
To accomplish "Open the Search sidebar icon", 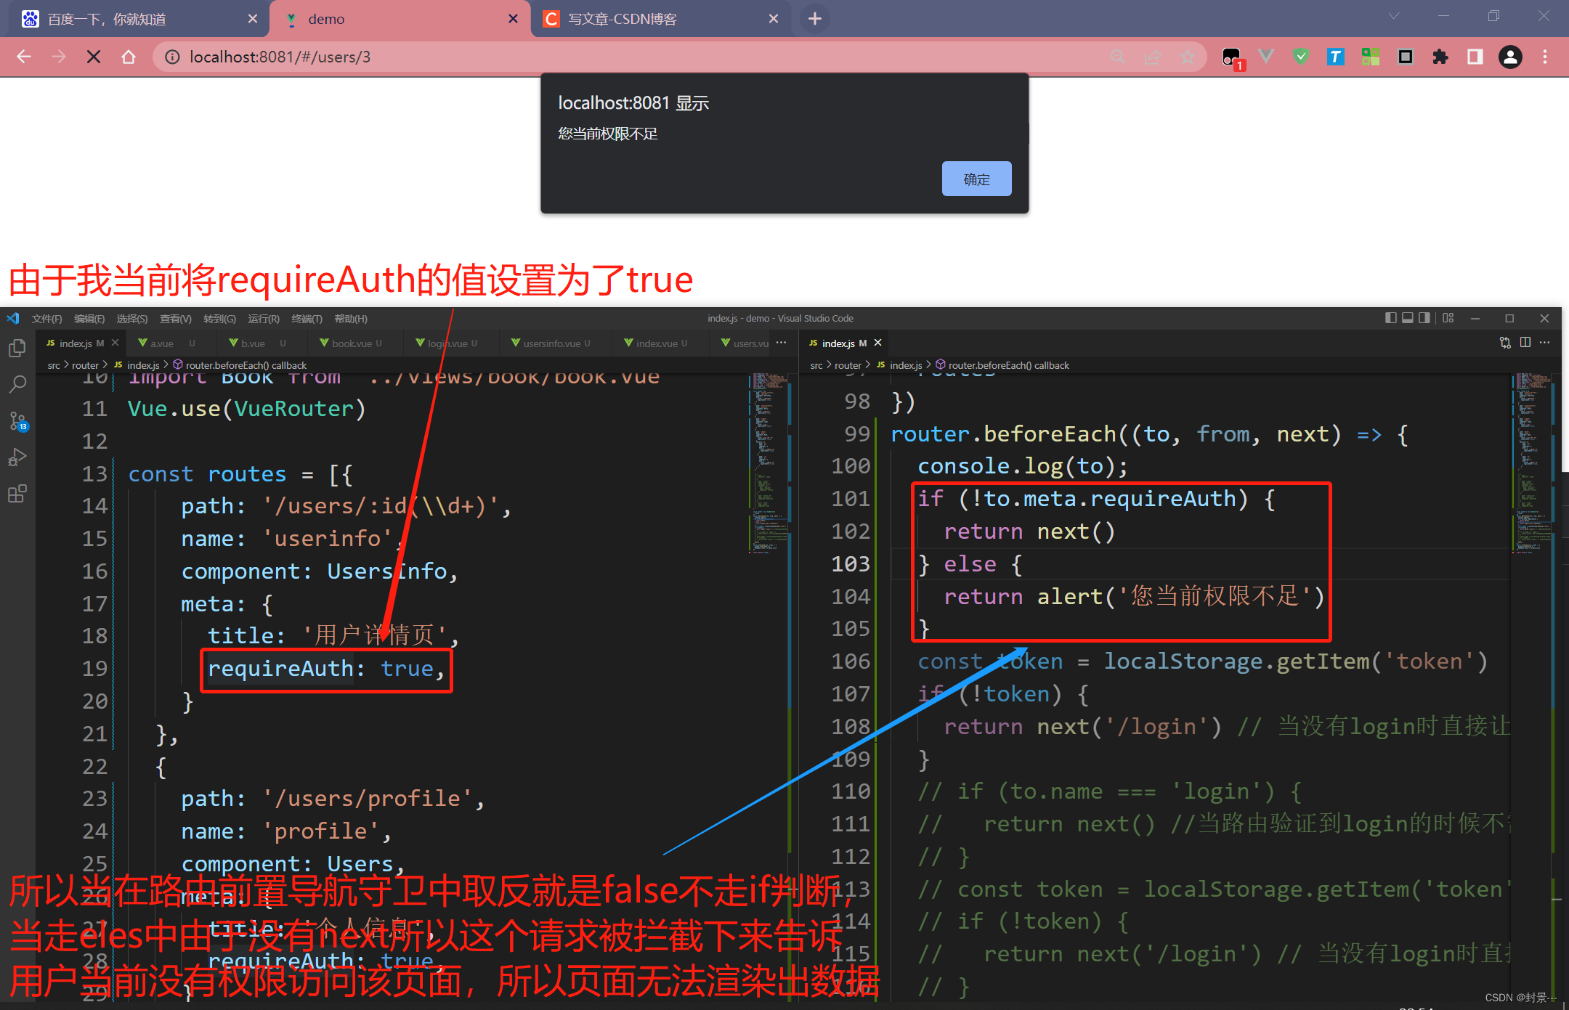I will point(17,384).
